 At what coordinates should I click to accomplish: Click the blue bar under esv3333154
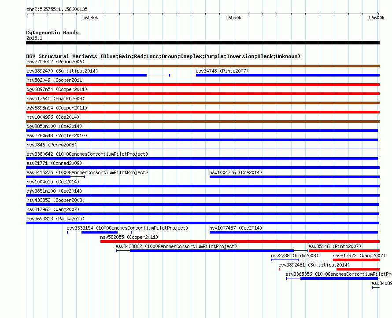[100, 232]
